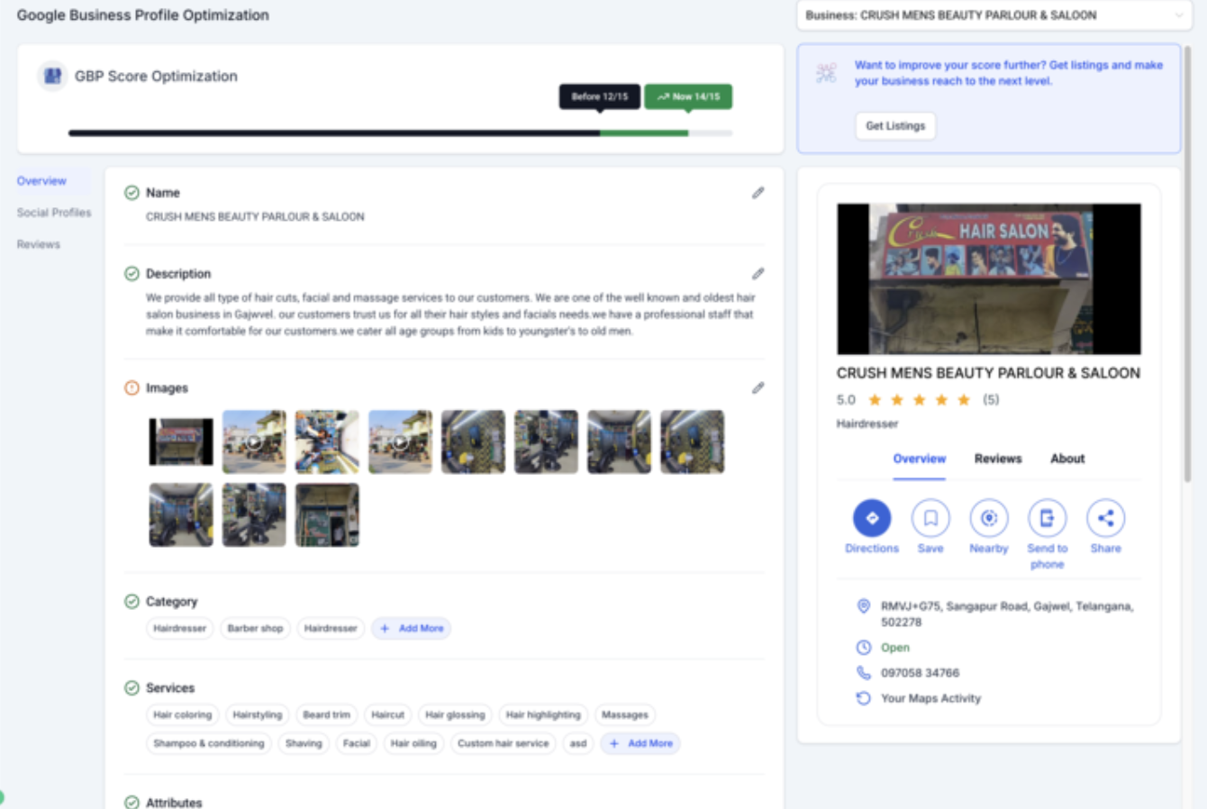Click check icon beside Category

pos(132,602)
